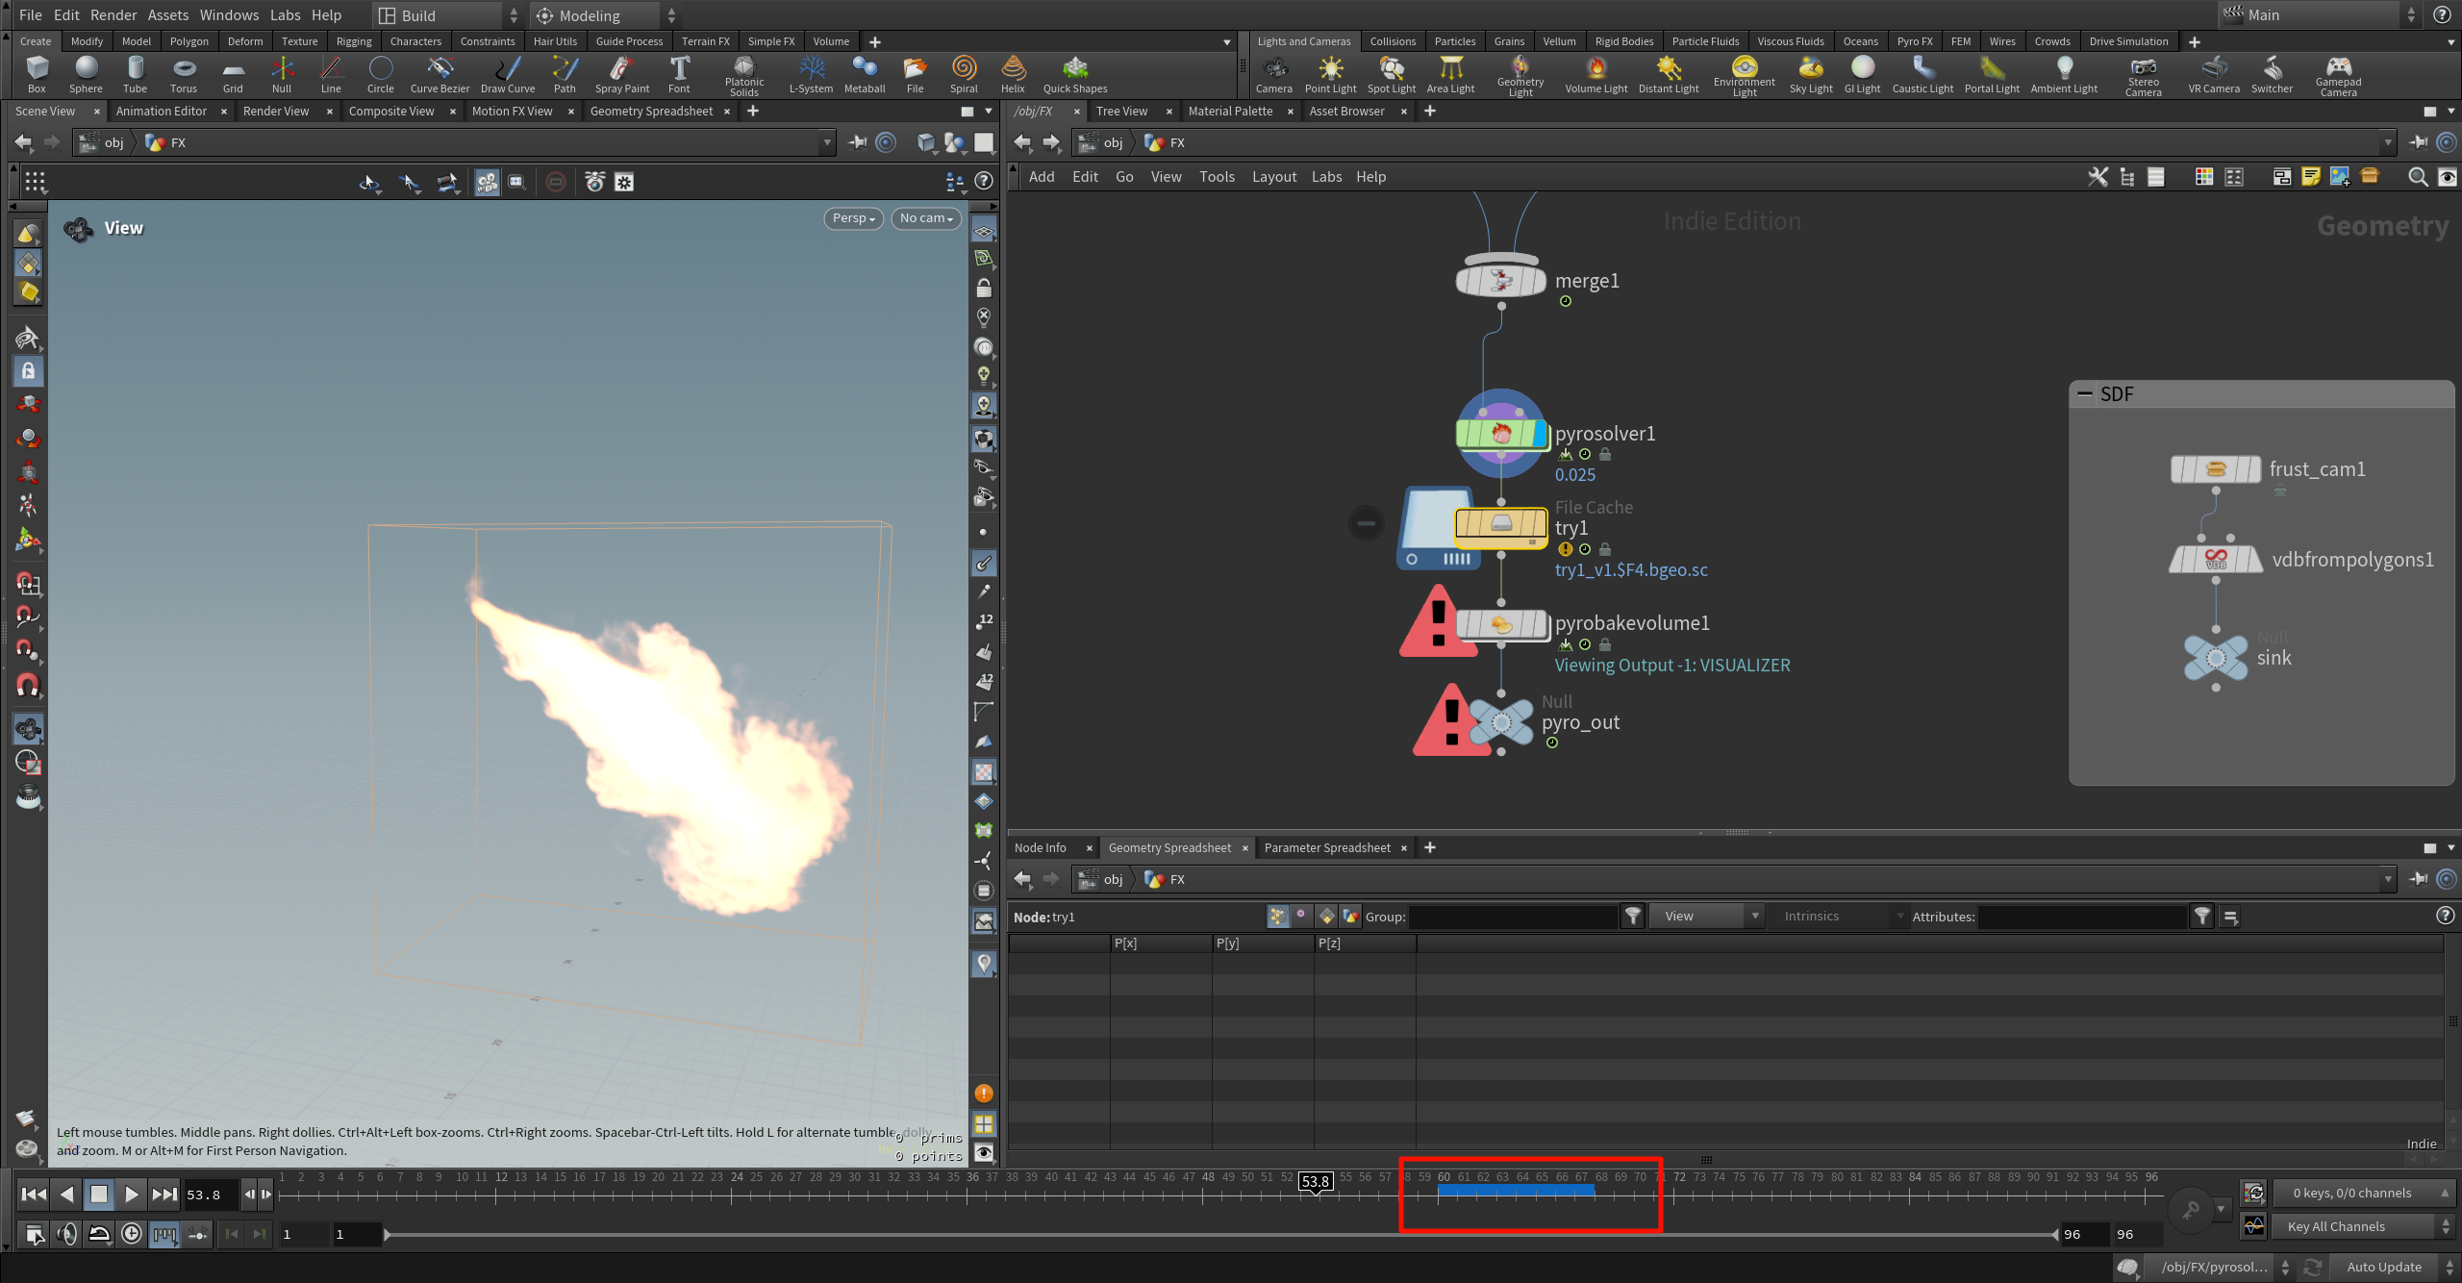Toggle the loop playback mode button
2462x1283 pixels.
(99, 1234)
